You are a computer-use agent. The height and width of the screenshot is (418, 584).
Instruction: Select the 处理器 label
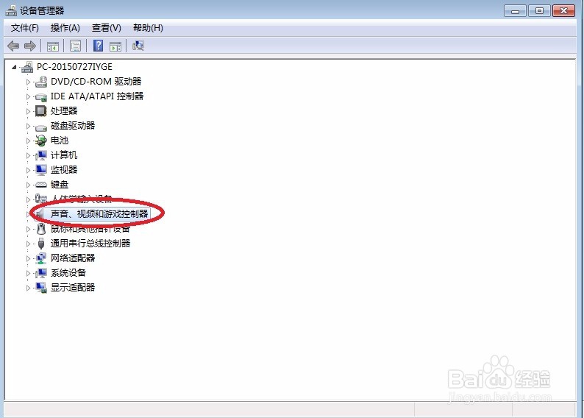coord(64,111)
